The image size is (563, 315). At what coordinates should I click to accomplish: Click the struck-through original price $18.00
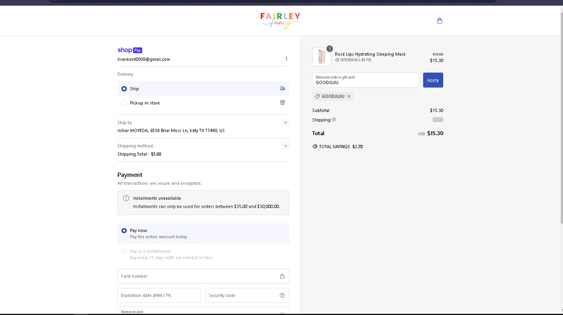pos(438,54)
